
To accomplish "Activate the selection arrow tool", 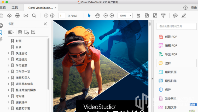I will pyautogui.click(x=89, y=15).
